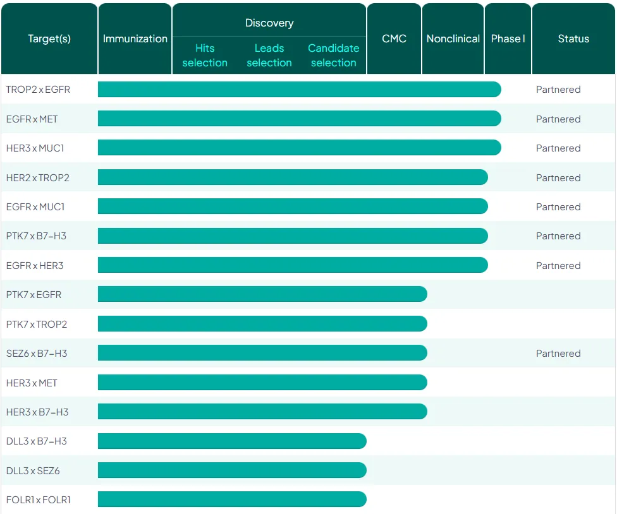Screen dimensions: 617x514
Task: Click Partnered status for SEZ6 x B7-H3
Action: [558, 354]
